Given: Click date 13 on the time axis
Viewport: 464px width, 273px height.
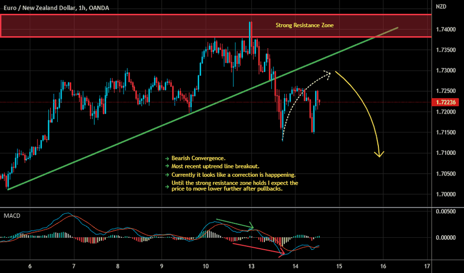Looking at the screenshot, I should (251, 266).
